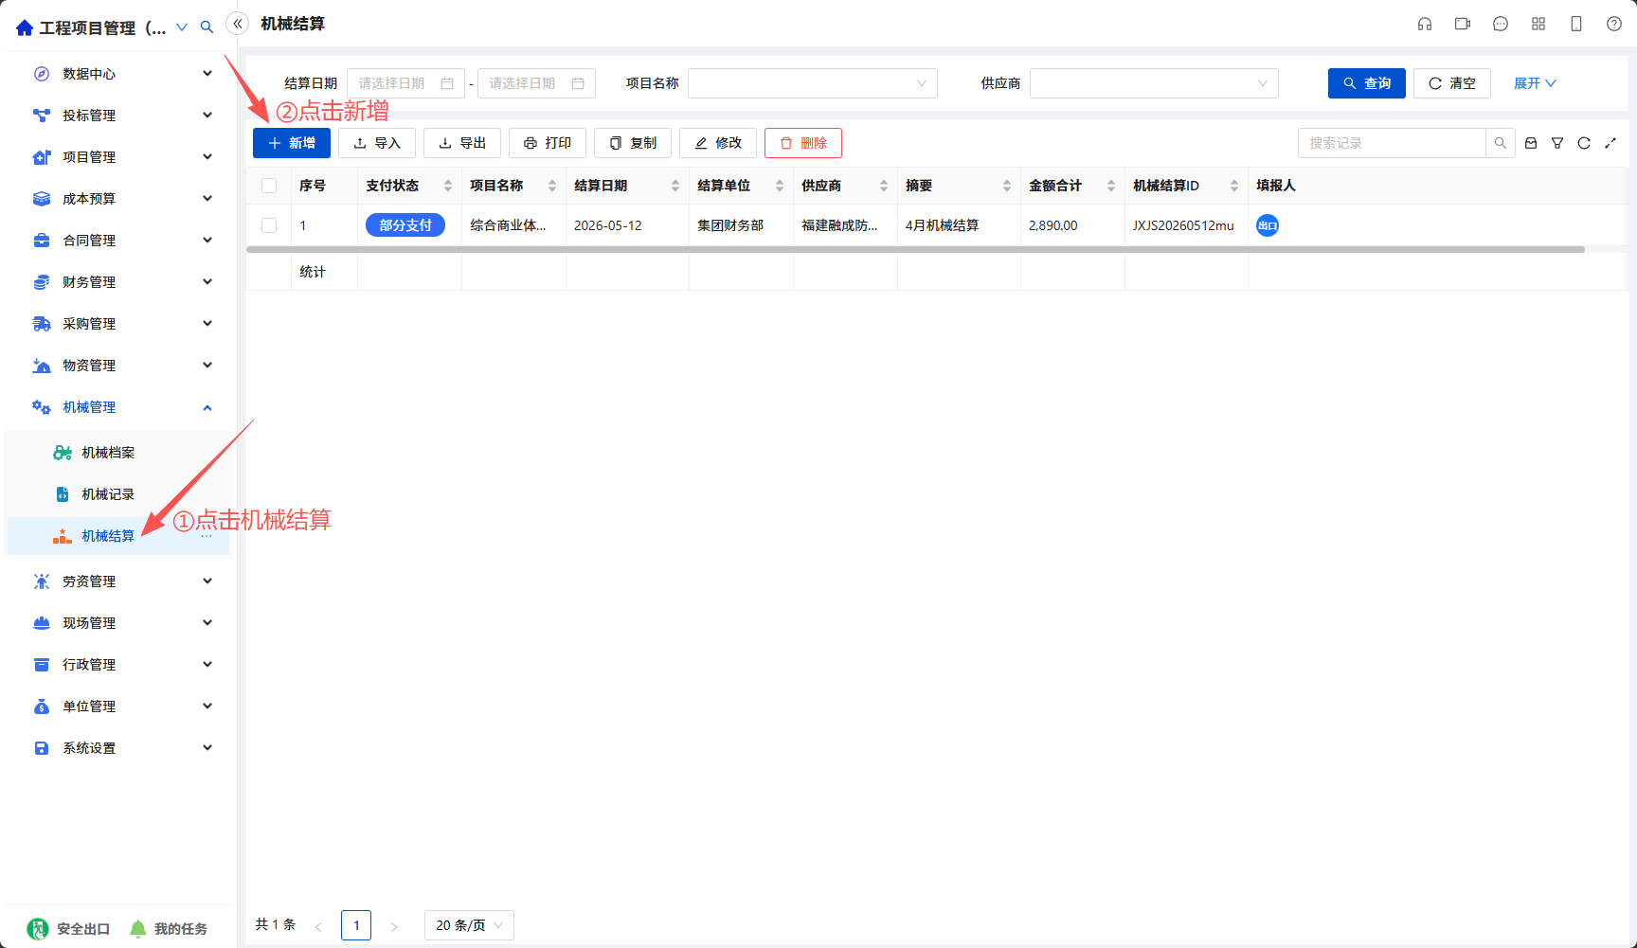This screenshot has width=1637, height=948.
Task: Open calendar for end 结算日期
Action: [578, 83]
